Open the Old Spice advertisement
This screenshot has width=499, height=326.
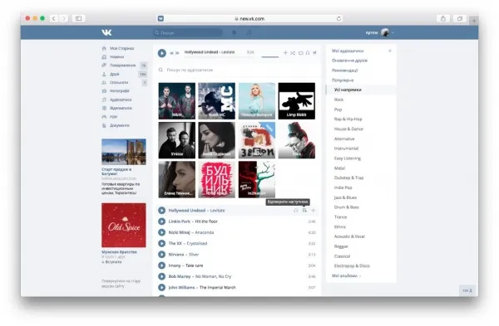(x=124, y=225)
